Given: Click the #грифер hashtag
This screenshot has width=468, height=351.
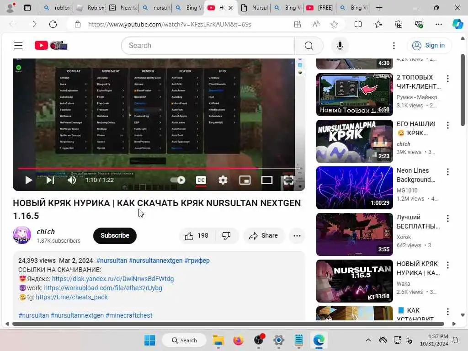Looking at the screenshot, I should [x=197, y=261].
